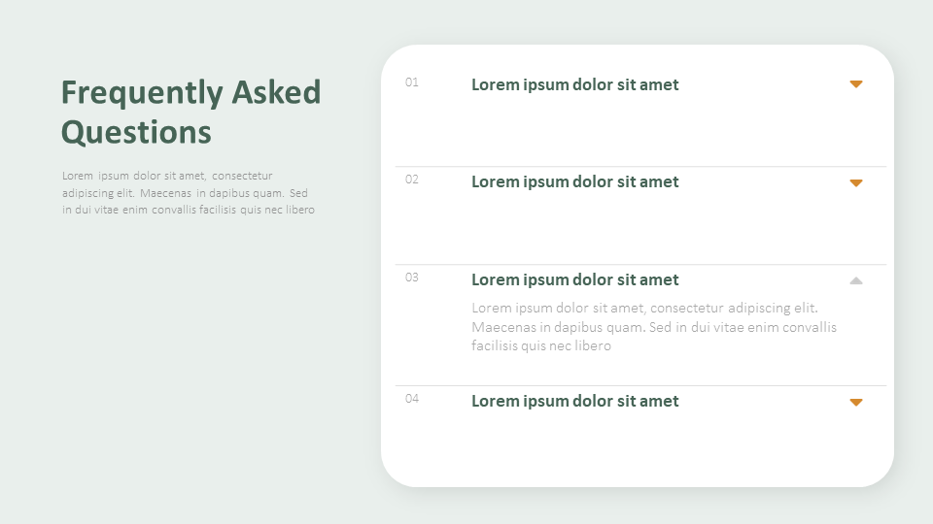Click the gray answer paragraph under question 03
Screen dimensions: 933x524
[653, 327]
